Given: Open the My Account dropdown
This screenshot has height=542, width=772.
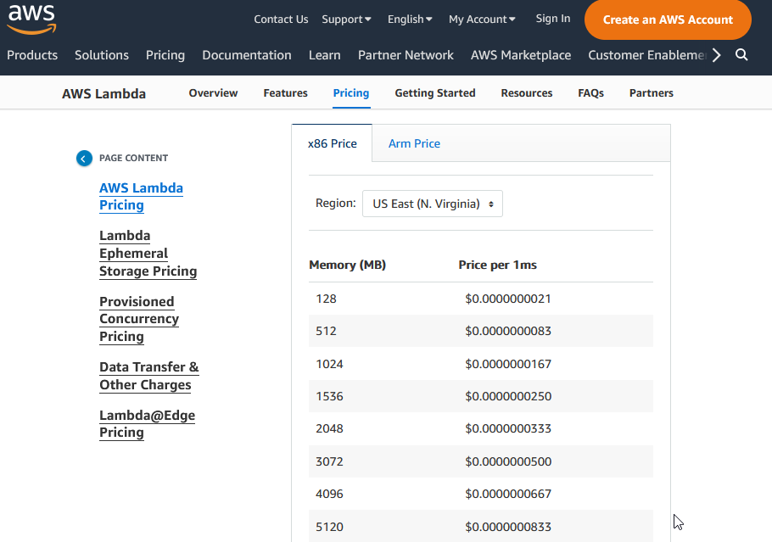Looking at the screenshot, I should coord(482,20).
